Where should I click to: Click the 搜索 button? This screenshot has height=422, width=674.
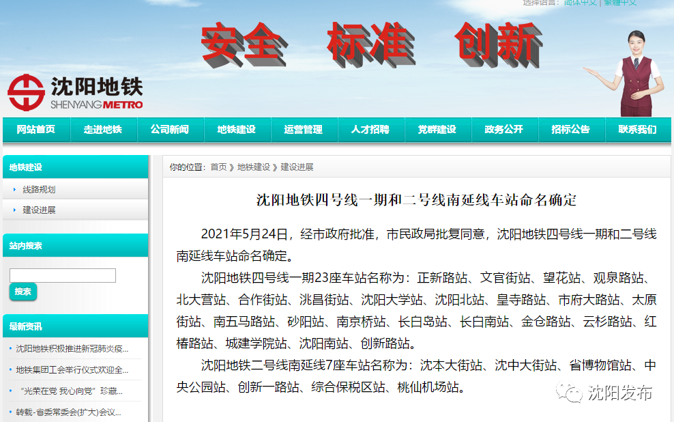click(x=23, y=292)
